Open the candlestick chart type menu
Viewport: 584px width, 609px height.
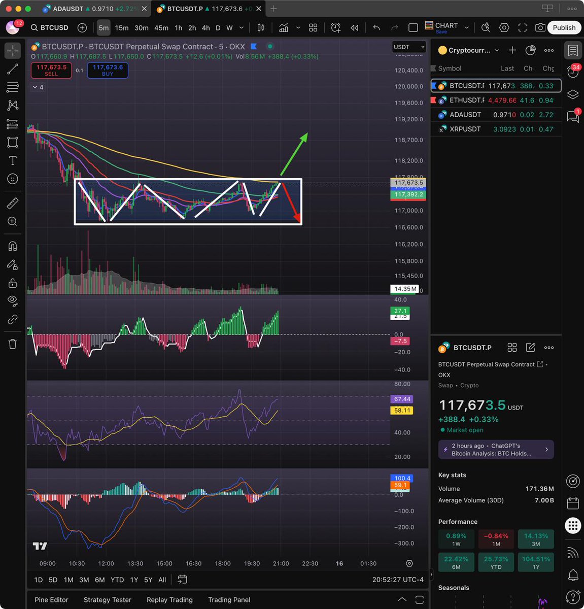coord(261,28)
